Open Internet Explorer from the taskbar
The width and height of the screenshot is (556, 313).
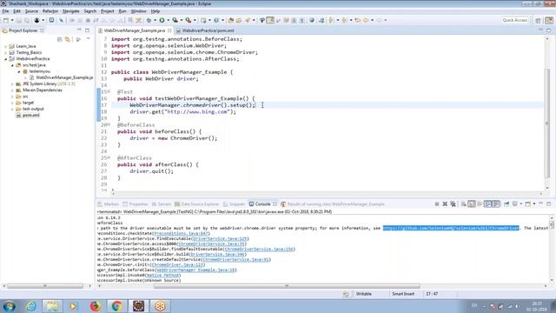point(31,306)
